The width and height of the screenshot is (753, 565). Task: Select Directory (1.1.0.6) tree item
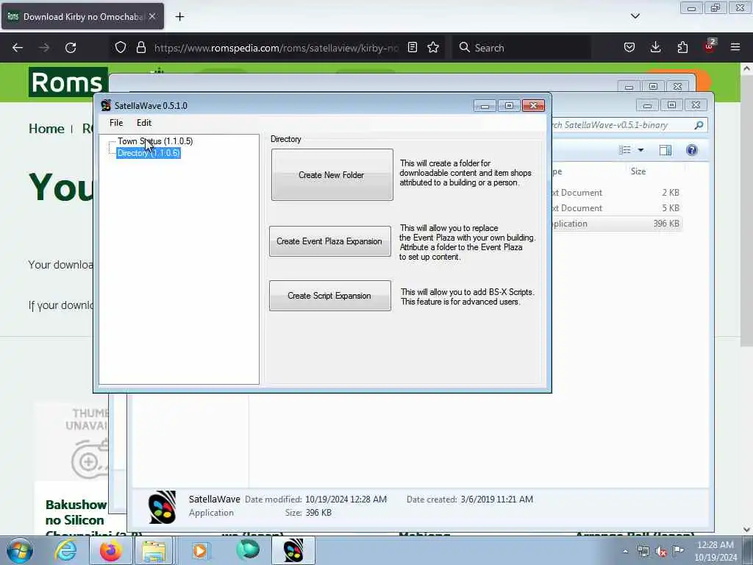point(149,153)
